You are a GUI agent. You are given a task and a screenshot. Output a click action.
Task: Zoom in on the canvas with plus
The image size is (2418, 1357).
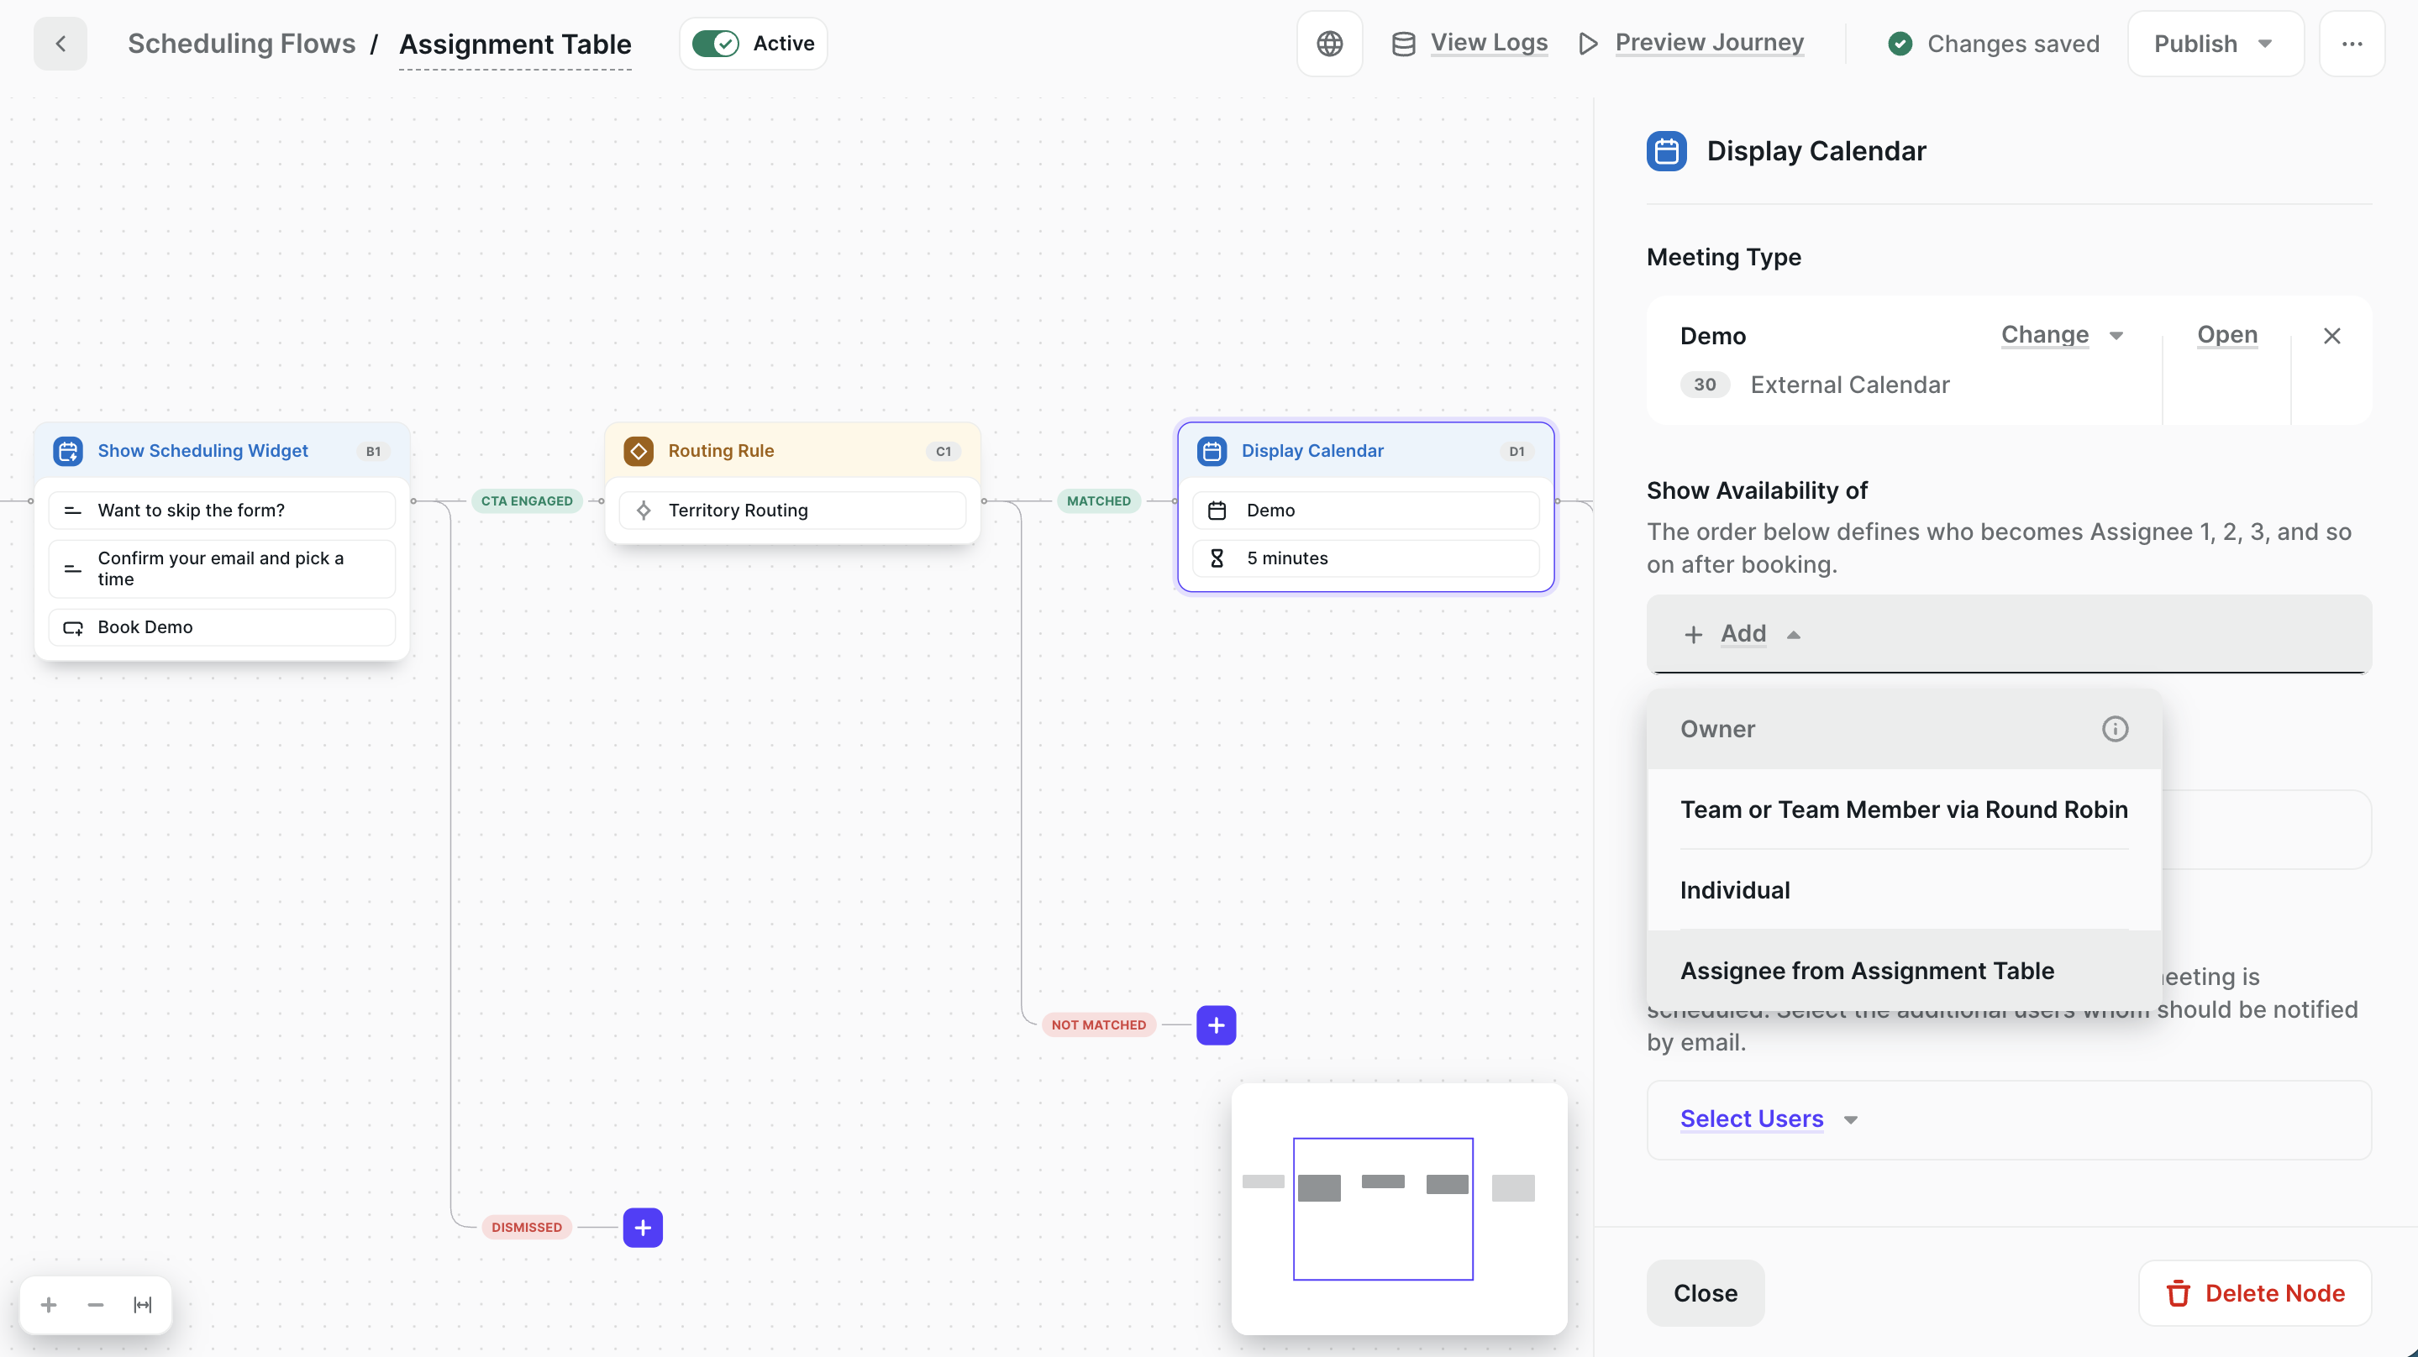tap(49, 1304)
